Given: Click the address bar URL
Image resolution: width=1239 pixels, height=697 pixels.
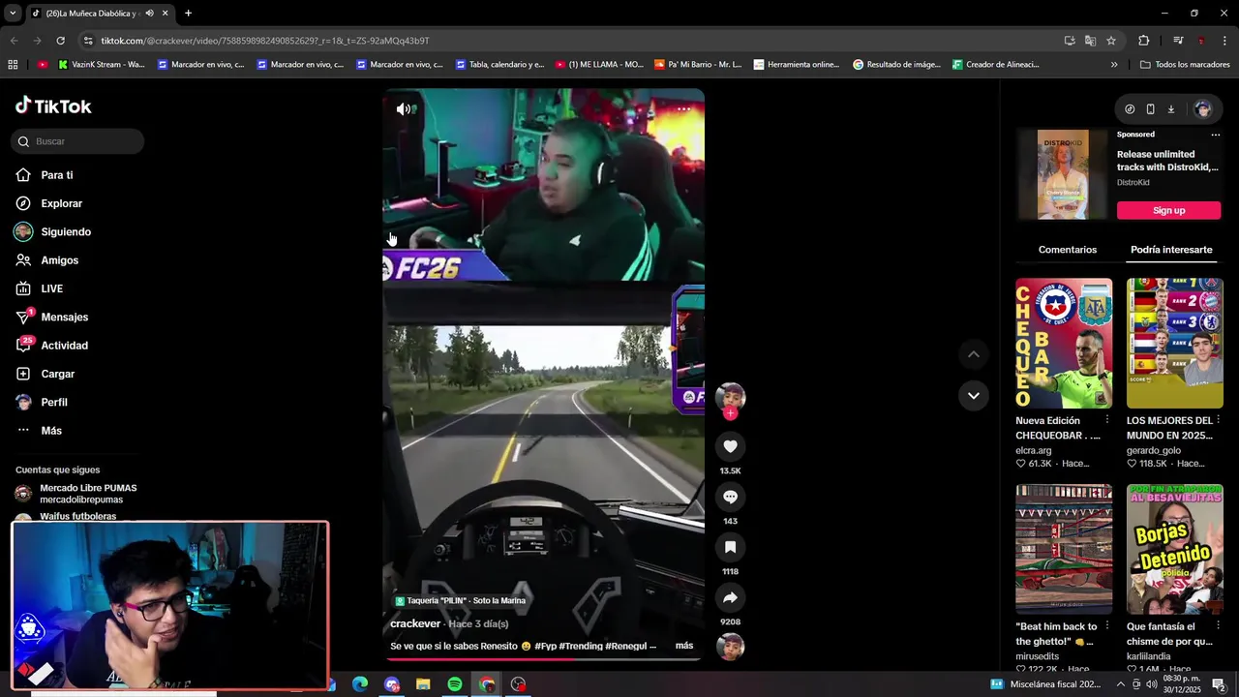Looking at the screenshot, I should 265,41.
